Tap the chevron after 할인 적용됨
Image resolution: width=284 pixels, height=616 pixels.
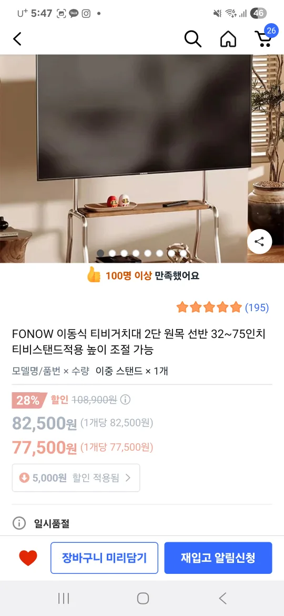(x=128, y=478)
